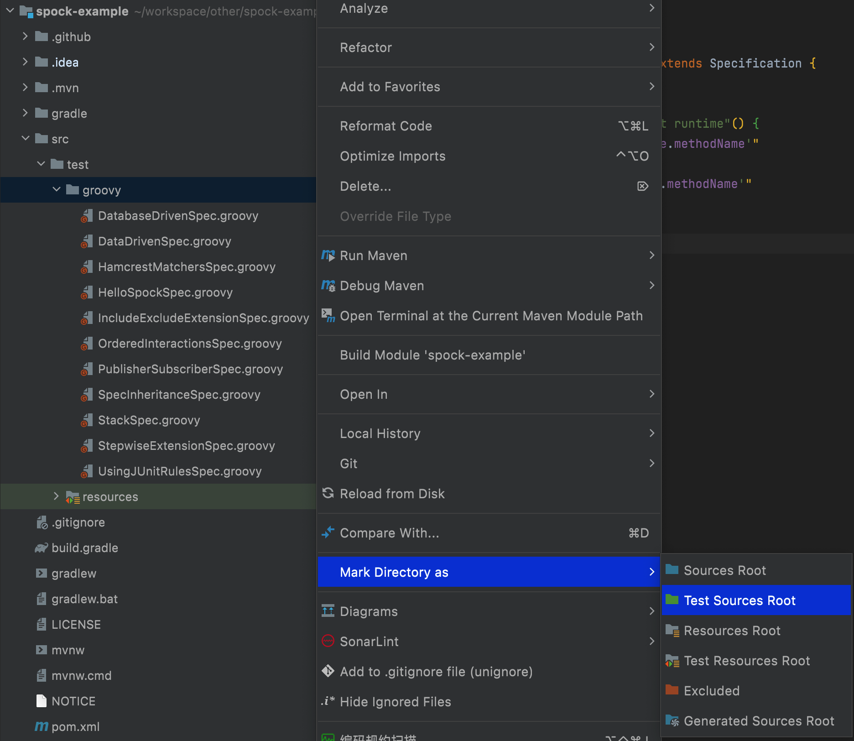The height and width of the screenshot is (741, 854).
Task: Select SpecInheritanceSpec.groovy file
Action: click(x=179, y=395)
